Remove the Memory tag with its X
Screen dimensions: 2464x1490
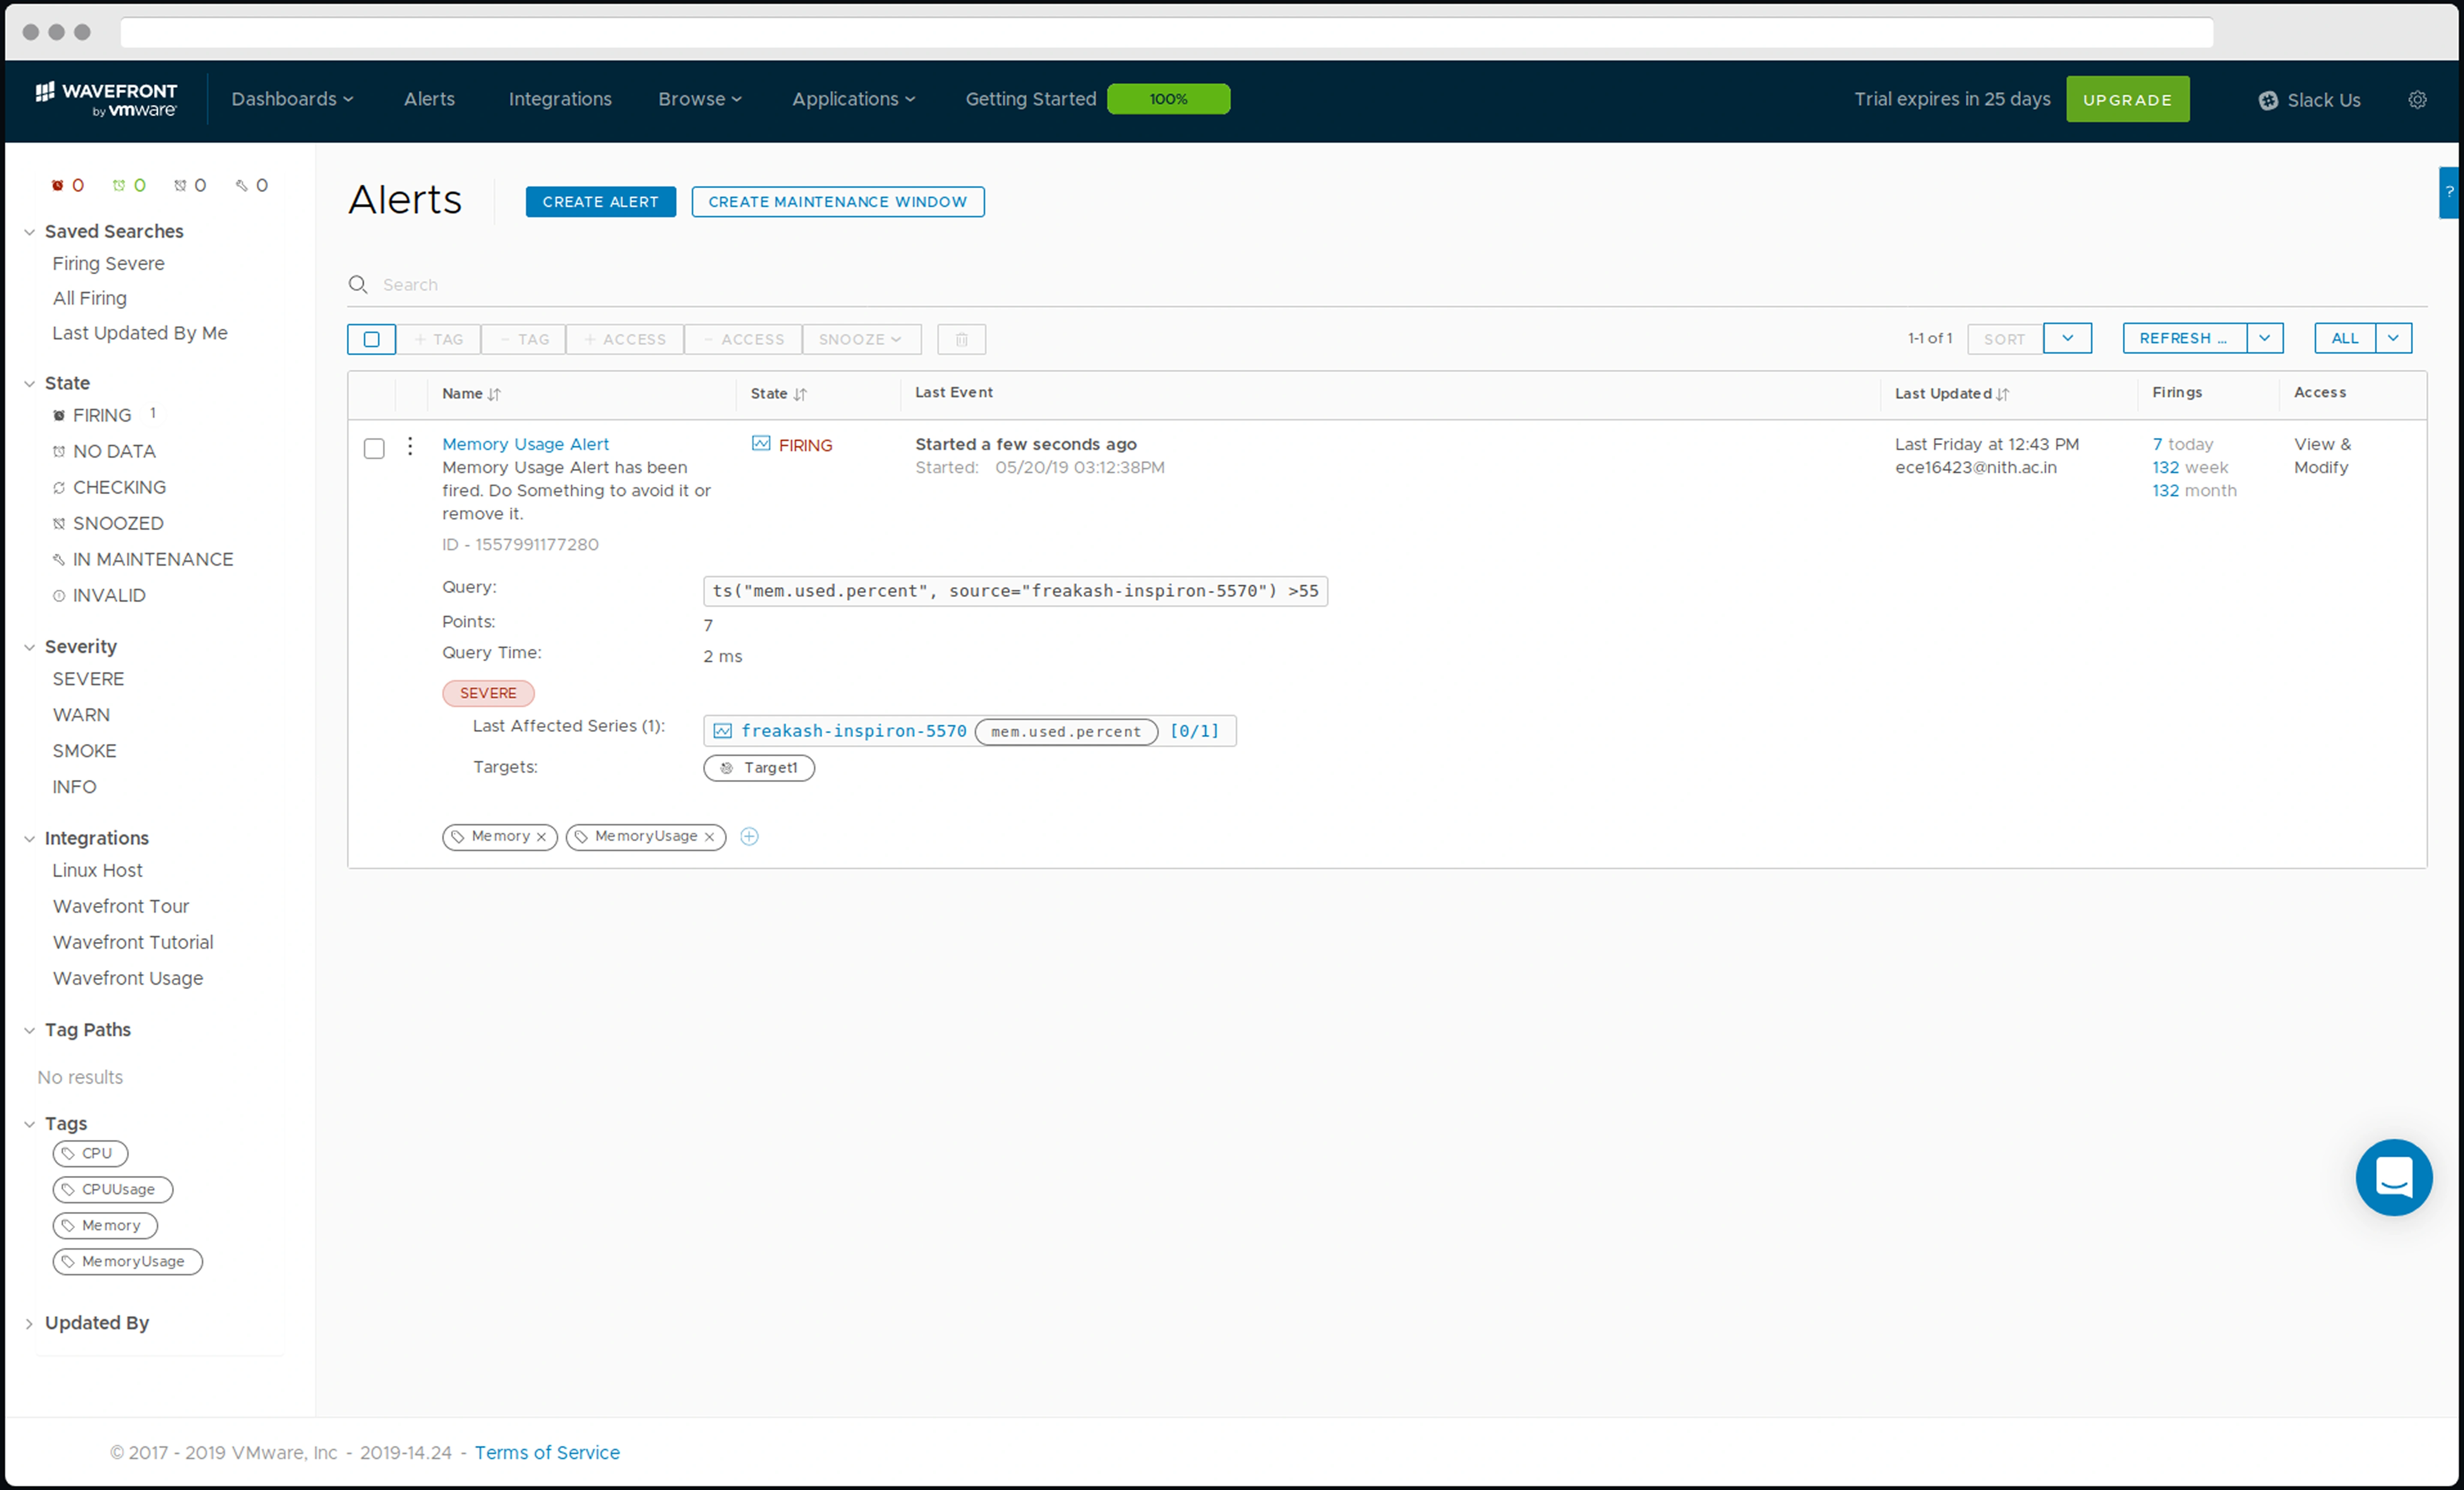(541, 837)
